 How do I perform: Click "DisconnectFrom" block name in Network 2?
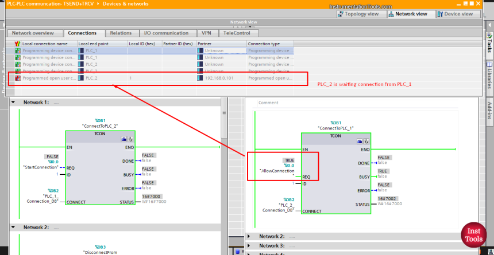click(100, 252)
